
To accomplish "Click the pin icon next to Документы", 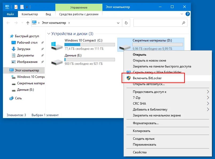I will [42, 55].
